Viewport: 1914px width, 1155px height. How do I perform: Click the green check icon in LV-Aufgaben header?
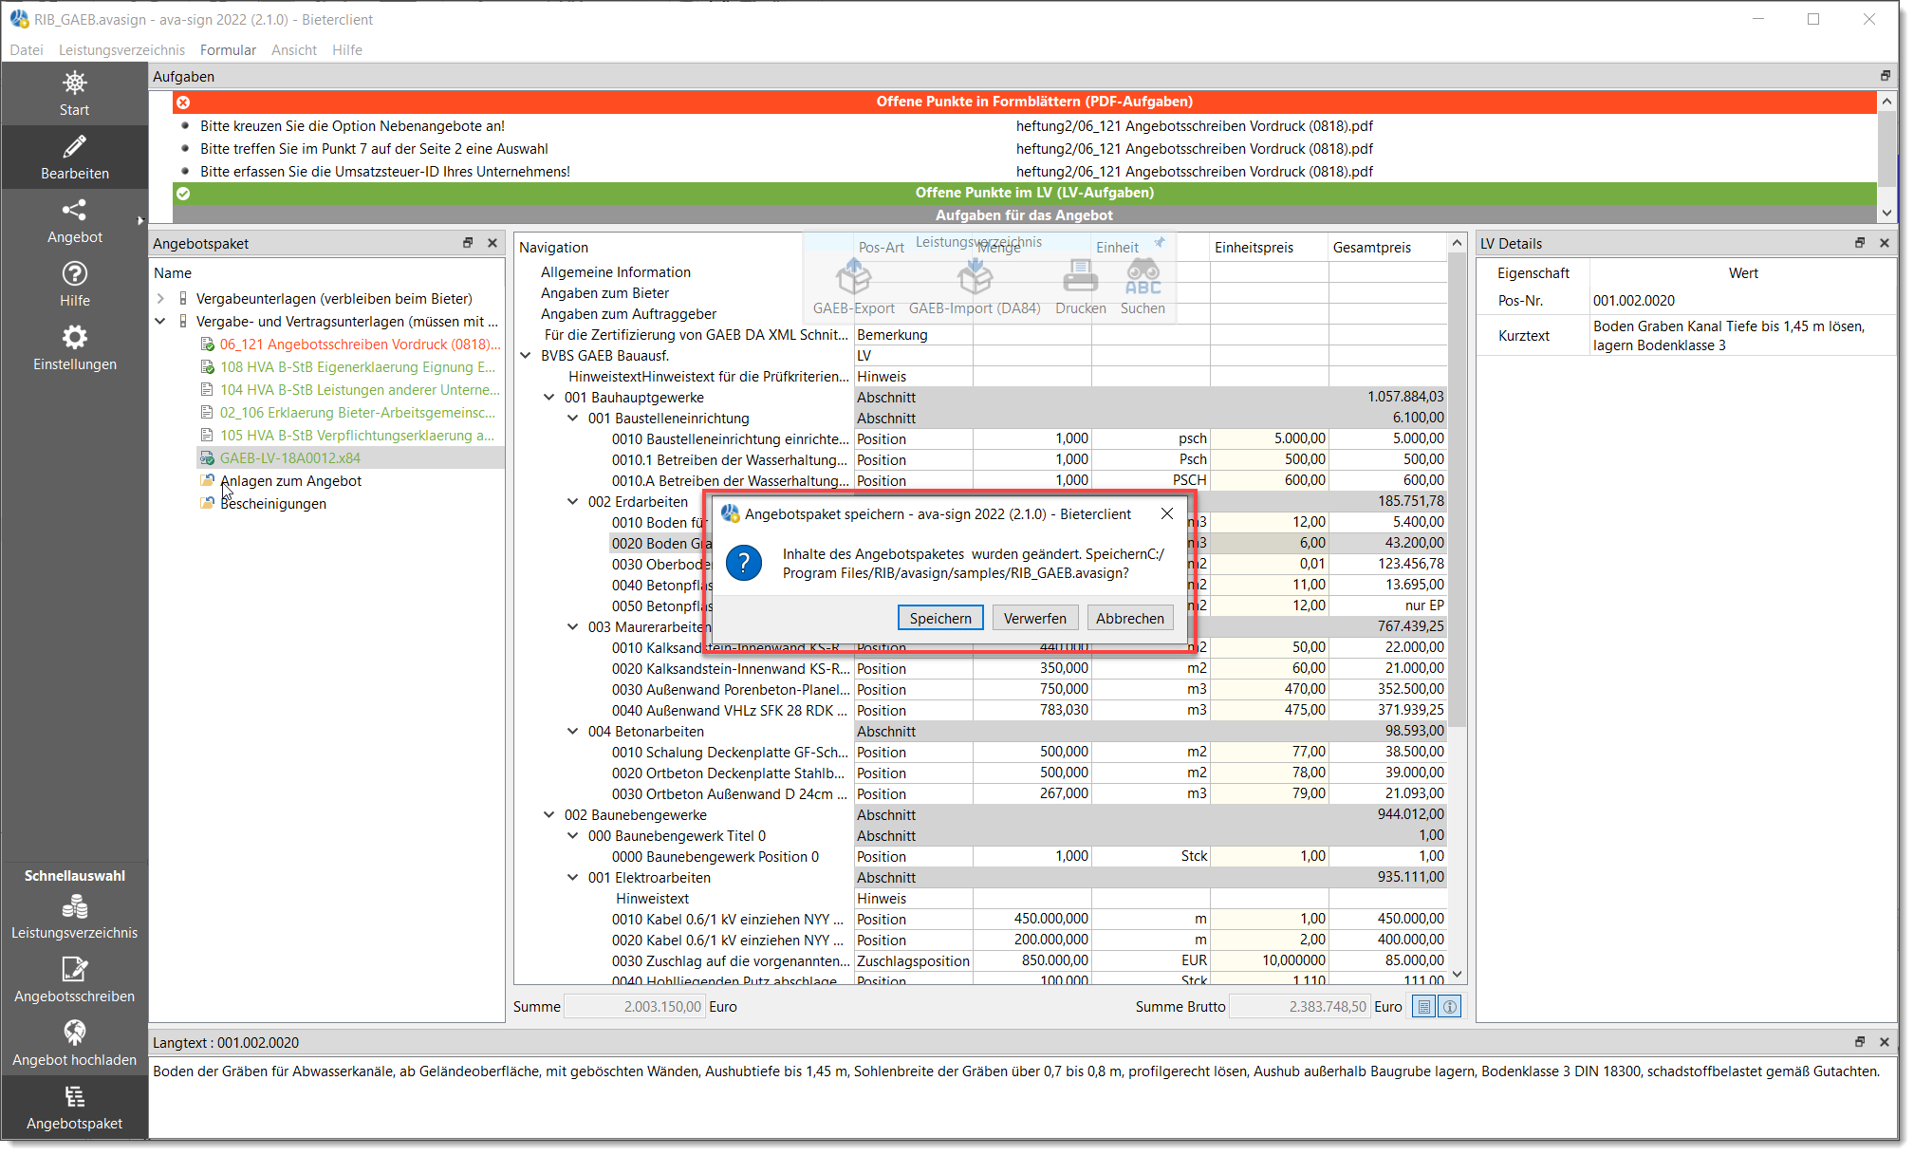[x=183, y=193]
